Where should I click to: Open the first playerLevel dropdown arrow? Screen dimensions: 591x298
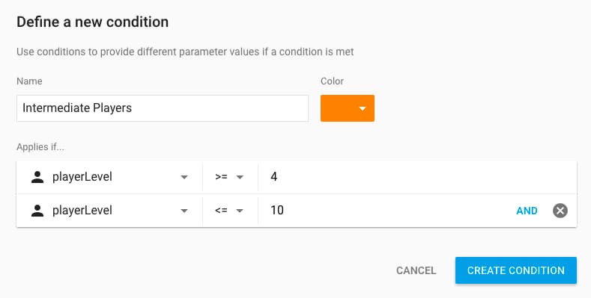point(184,177)
